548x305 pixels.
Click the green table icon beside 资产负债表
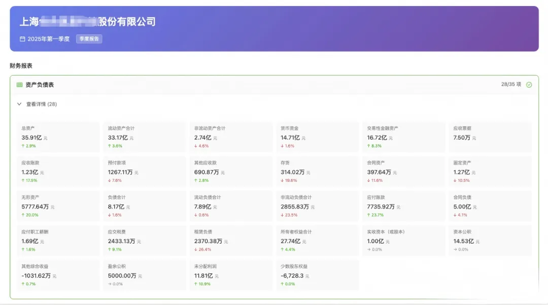pyautogui.click(x=20, y=85)
